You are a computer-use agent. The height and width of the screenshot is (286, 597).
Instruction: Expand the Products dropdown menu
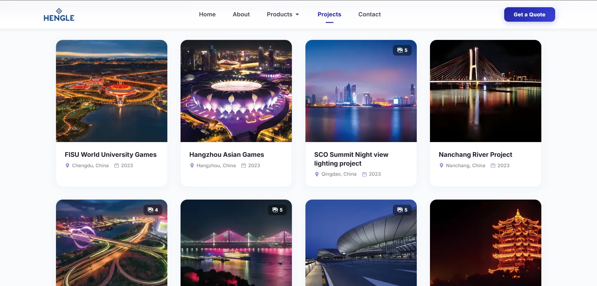(283, 14)
